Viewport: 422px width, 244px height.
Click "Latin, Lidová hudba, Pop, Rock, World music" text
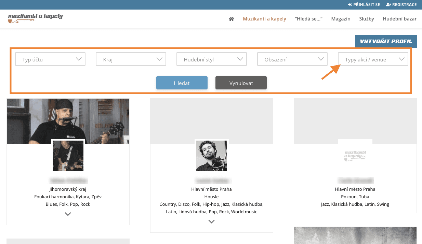click(x=212, y=212)
